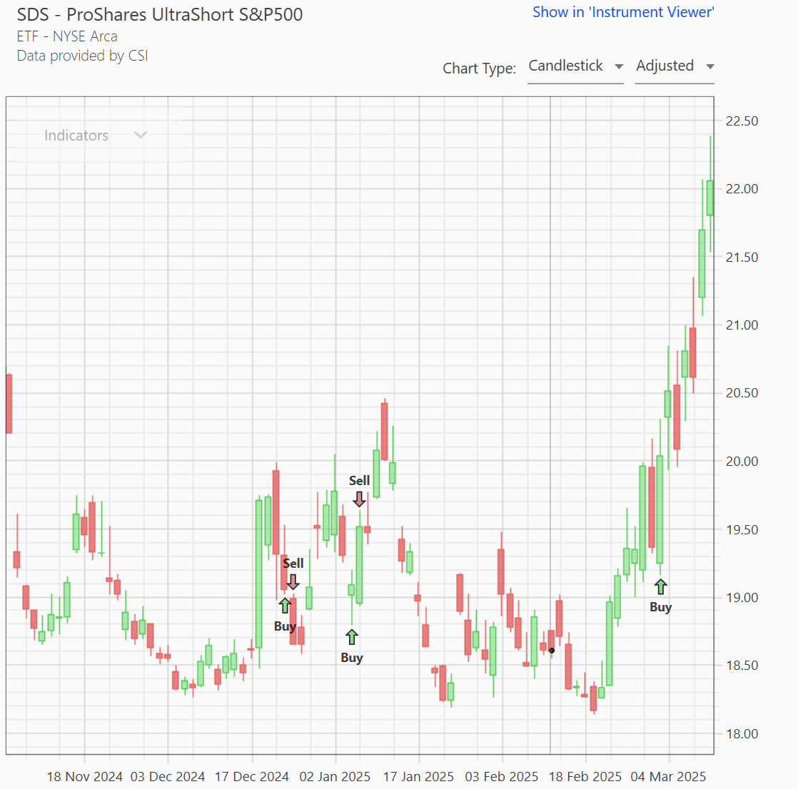
Task: Open the Chart Type Candlestick dropdown
Action: (575, 66)
